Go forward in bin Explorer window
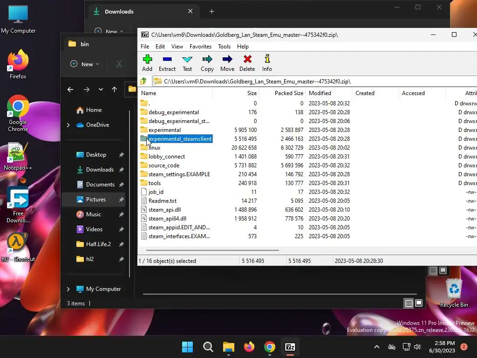Screen dimensions: 477x358 pos(86,89)
